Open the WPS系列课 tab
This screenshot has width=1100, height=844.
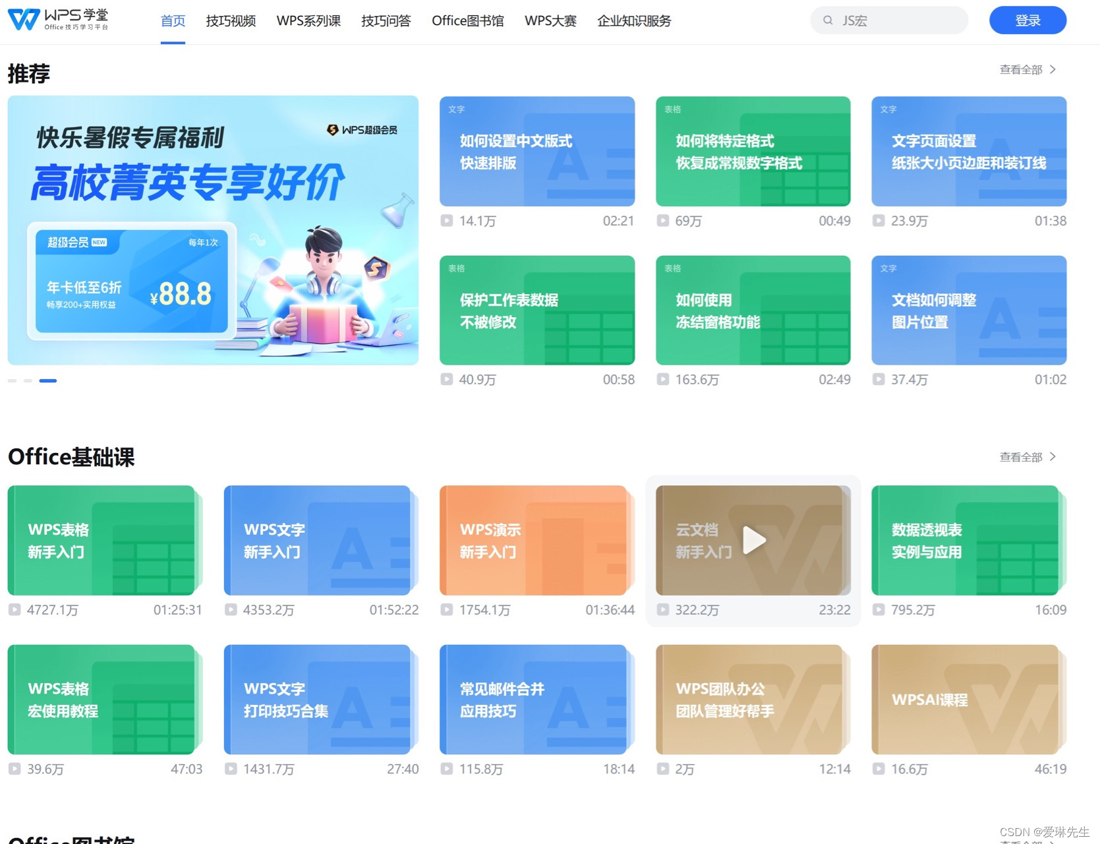pos(308,21)
